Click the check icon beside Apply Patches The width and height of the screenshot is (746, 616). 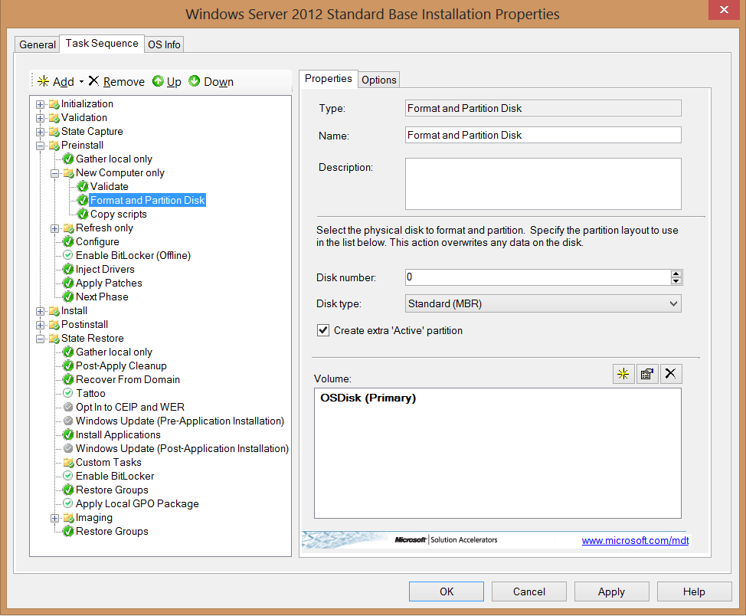(x=68, y=283)
